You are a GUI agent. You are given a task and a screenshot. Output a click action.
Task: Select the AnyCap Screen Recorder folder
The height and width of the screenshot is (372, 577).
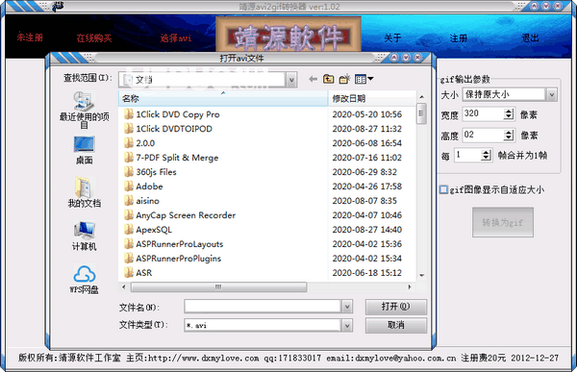point(180,215)
